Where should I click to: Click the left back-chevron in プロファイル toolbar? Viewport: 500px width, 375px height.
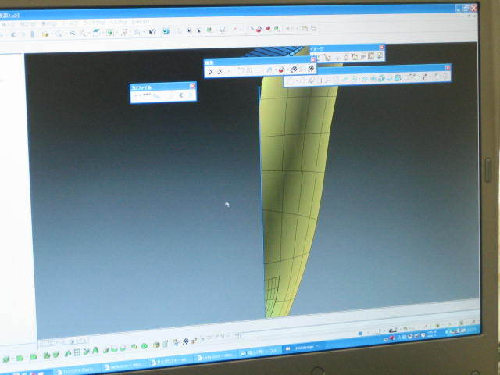click(181, 95)
